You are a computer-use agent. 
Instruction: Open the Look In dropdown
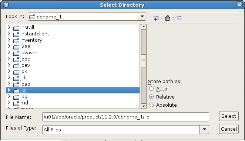[x=142, y=17]
